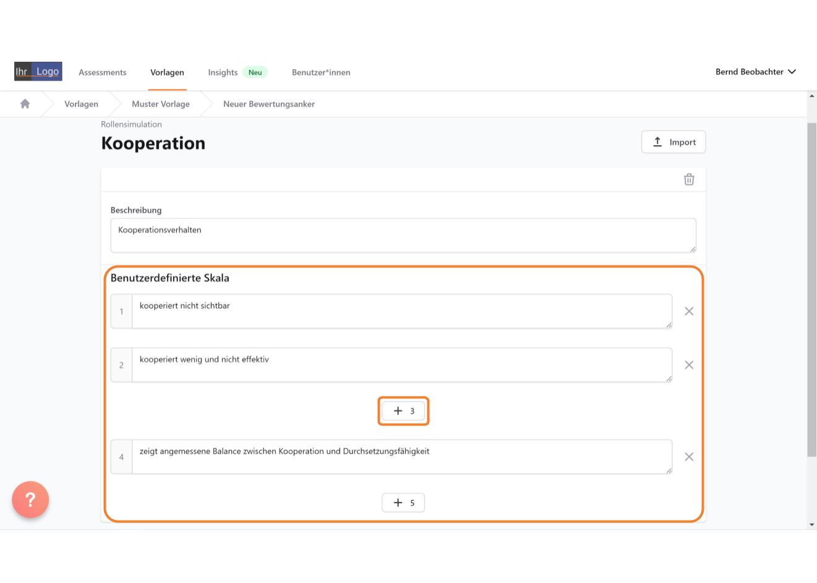Click the home breadcrumb icon

pyautogui.click(x=25, y=104)
